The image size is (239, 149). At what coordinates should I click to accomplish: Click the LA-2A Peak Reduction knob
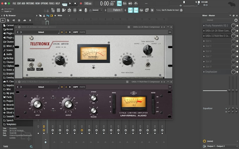pos(127,60)
